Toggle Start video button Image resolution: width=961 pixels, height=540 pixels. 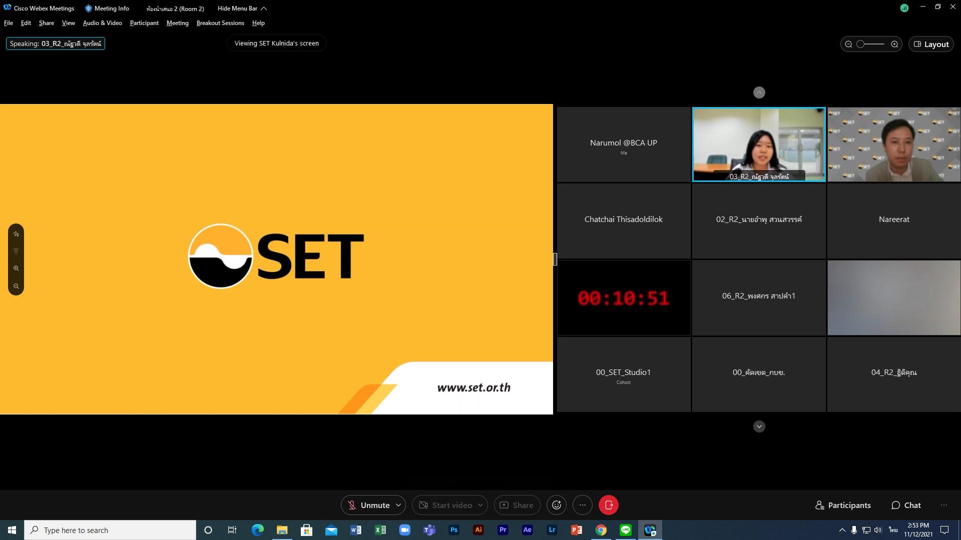click(444, 505)
